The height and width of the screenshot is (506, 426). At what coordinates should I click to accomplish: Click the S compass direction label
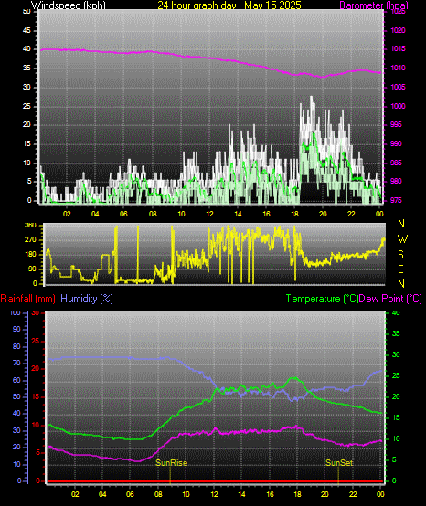pyautogui.click(x=400, y=255)
